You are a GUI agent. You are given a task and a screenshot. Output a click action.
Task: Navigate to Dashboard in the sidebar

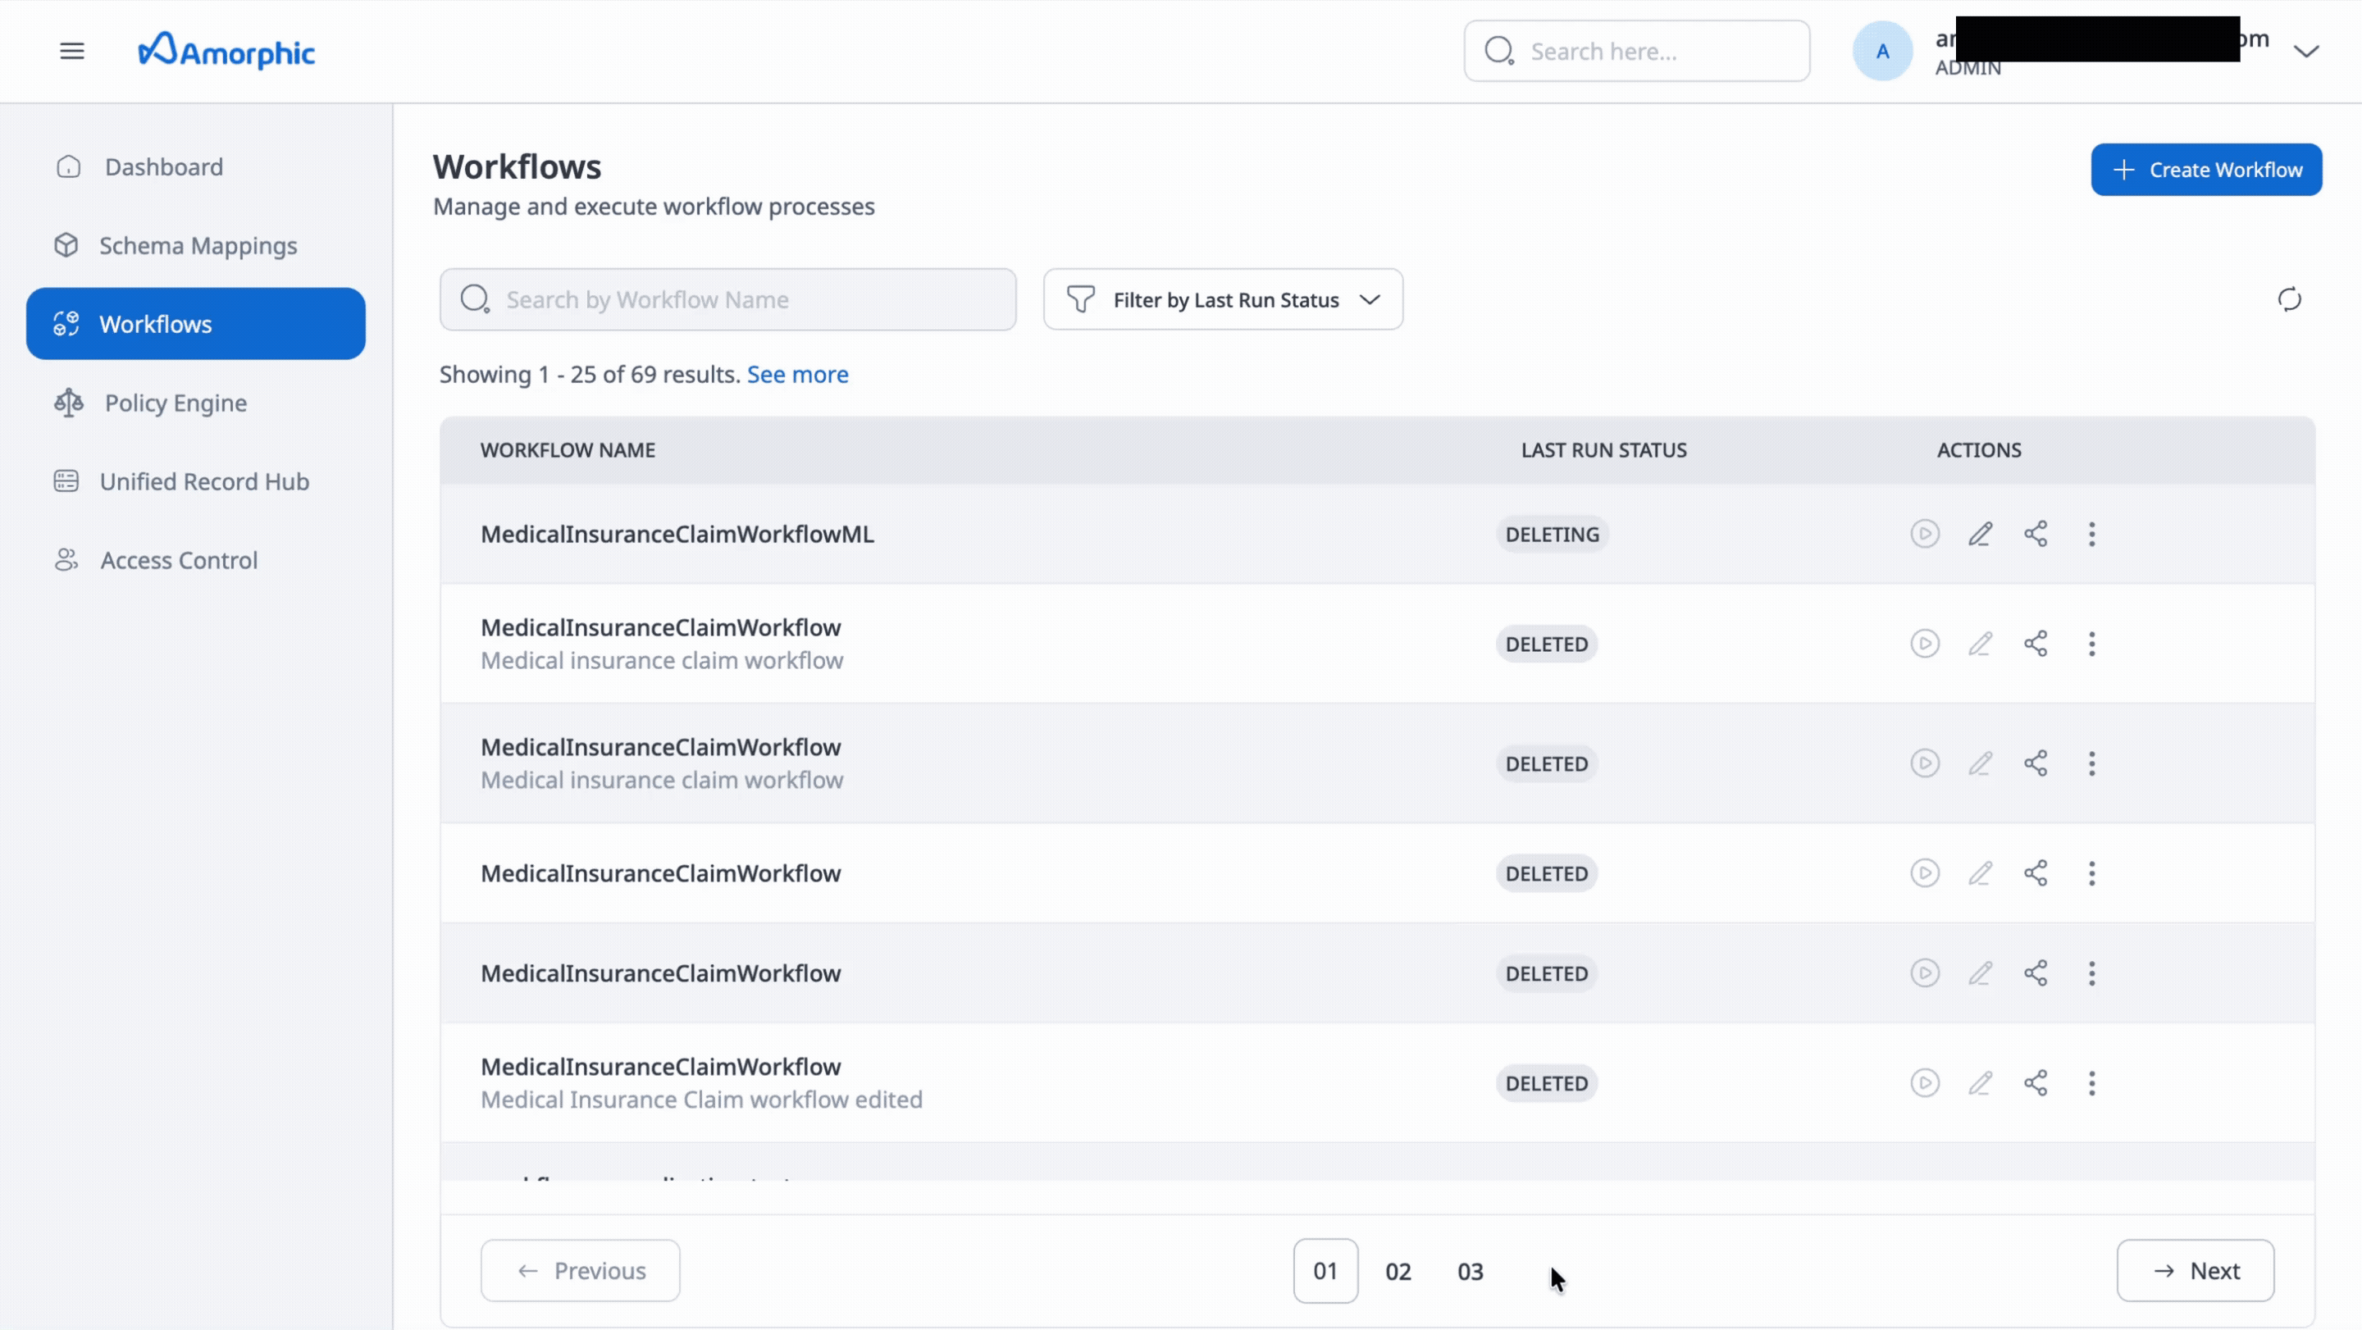point(162,166)
